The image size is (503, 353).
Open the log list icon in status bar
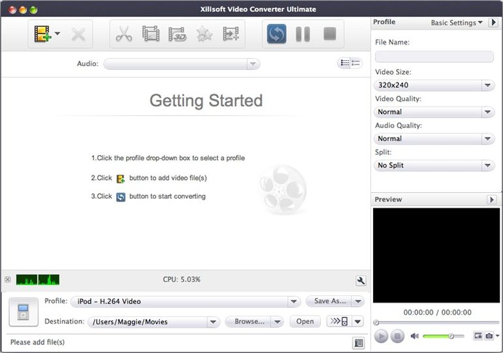(359, 343)
